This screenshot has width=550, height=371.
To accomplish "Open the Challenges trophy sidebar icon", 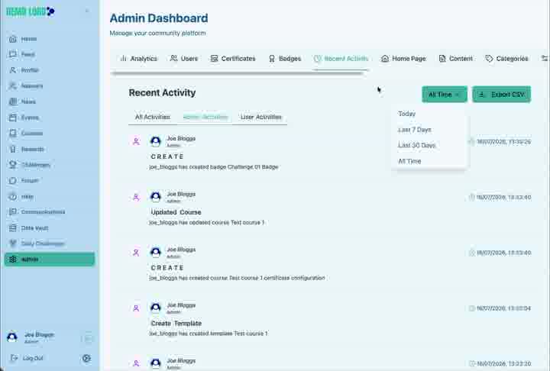I will [x=13, y=165].
